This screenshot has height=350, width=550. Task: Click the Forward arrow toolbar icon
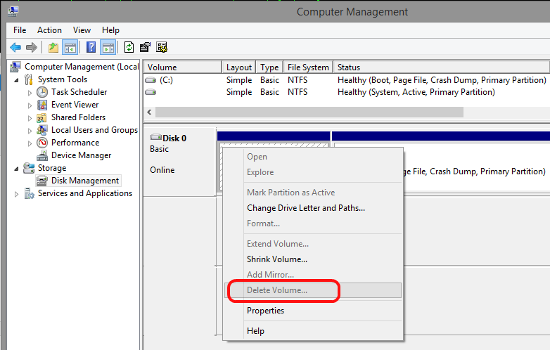pos(32,47)
